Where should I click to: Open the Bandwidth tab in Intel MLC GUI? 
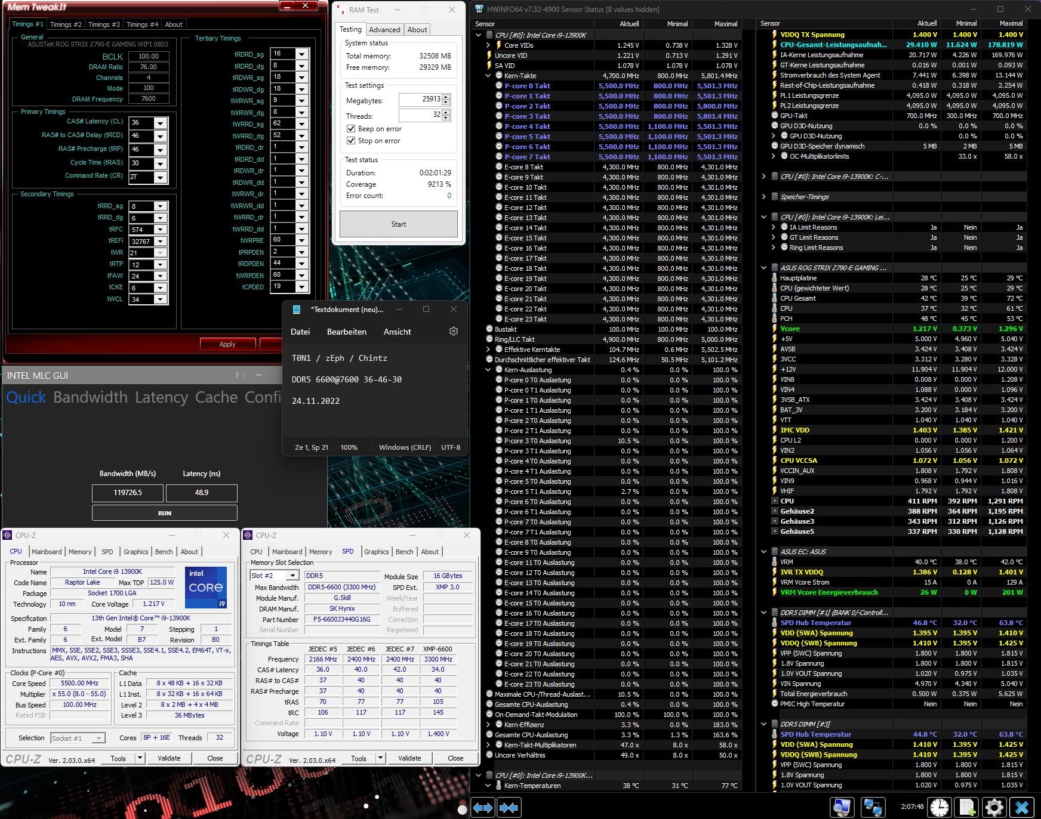coord(90,397)
